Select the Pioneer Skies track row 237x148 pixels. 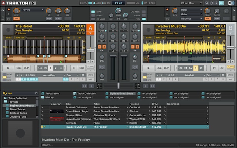[125, 115]
